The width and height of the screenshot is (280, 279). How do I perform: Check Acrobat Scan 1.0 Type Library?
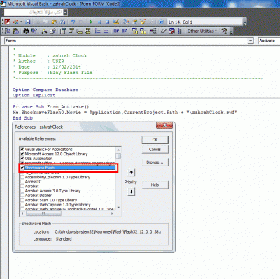(22, 200)
